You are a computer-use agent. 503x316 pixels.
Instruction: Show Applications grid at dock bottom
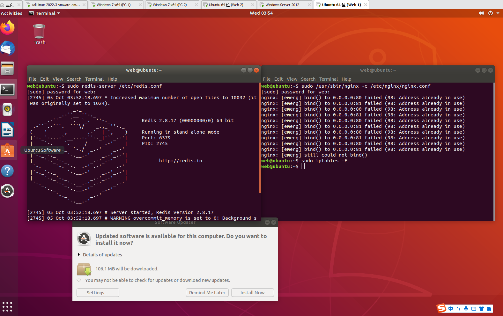coord(7,307)
